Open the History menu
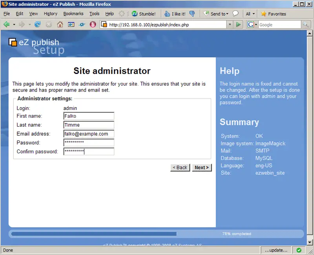Viewport: 314px width, 255px height. [x=51, y=14]
